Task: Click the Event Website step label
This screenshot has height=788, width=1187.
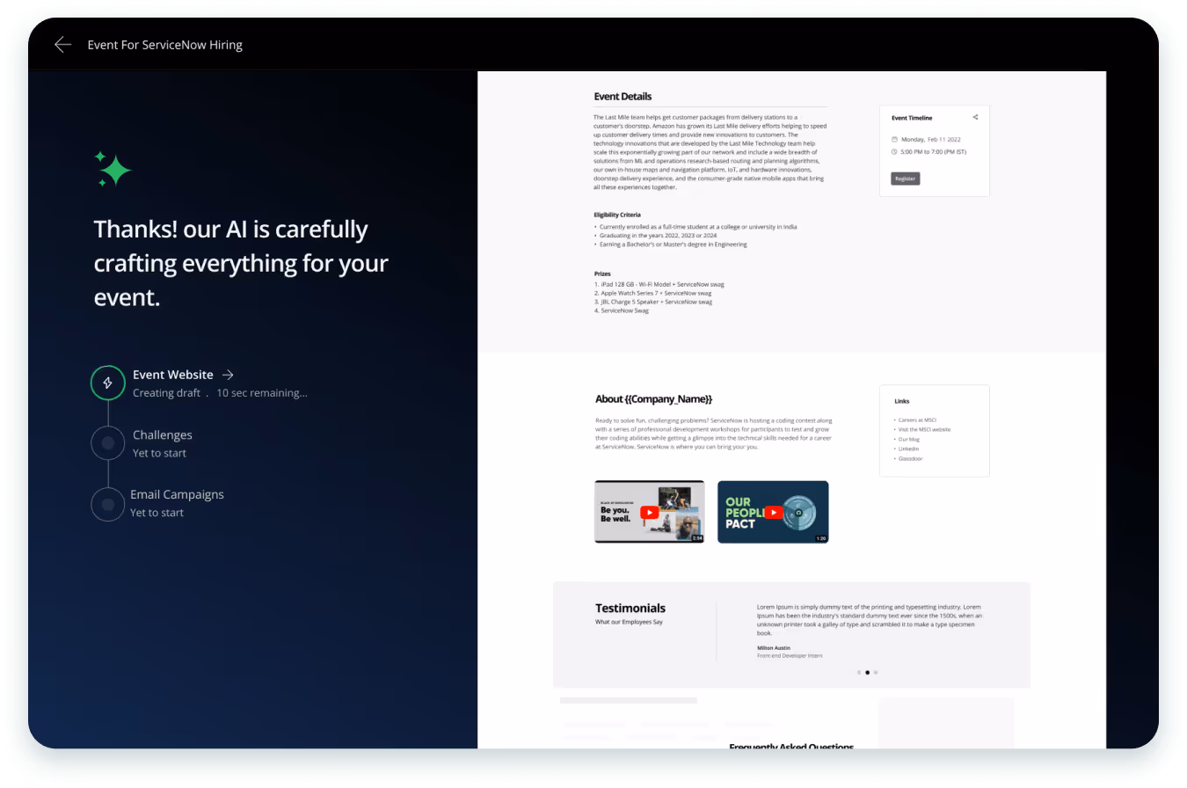Action: [173, 375]
